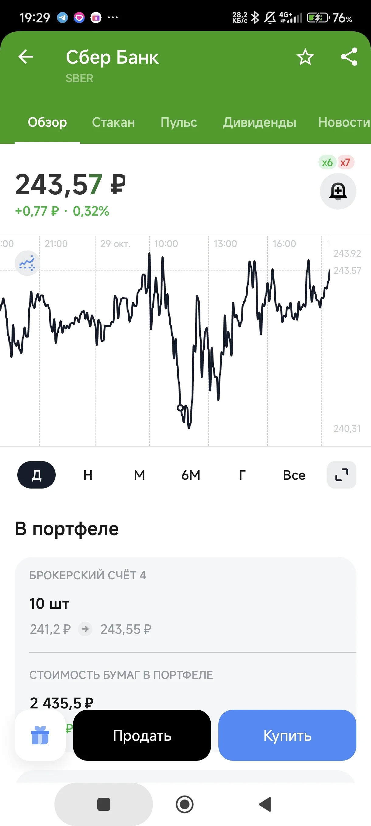Share the SBER stock page
The image size is (371, 826).
[x=349, y=57]
